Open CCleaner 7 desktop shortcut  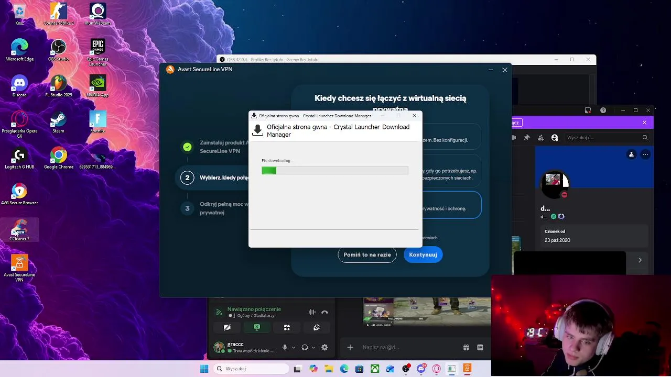(19, 230)
